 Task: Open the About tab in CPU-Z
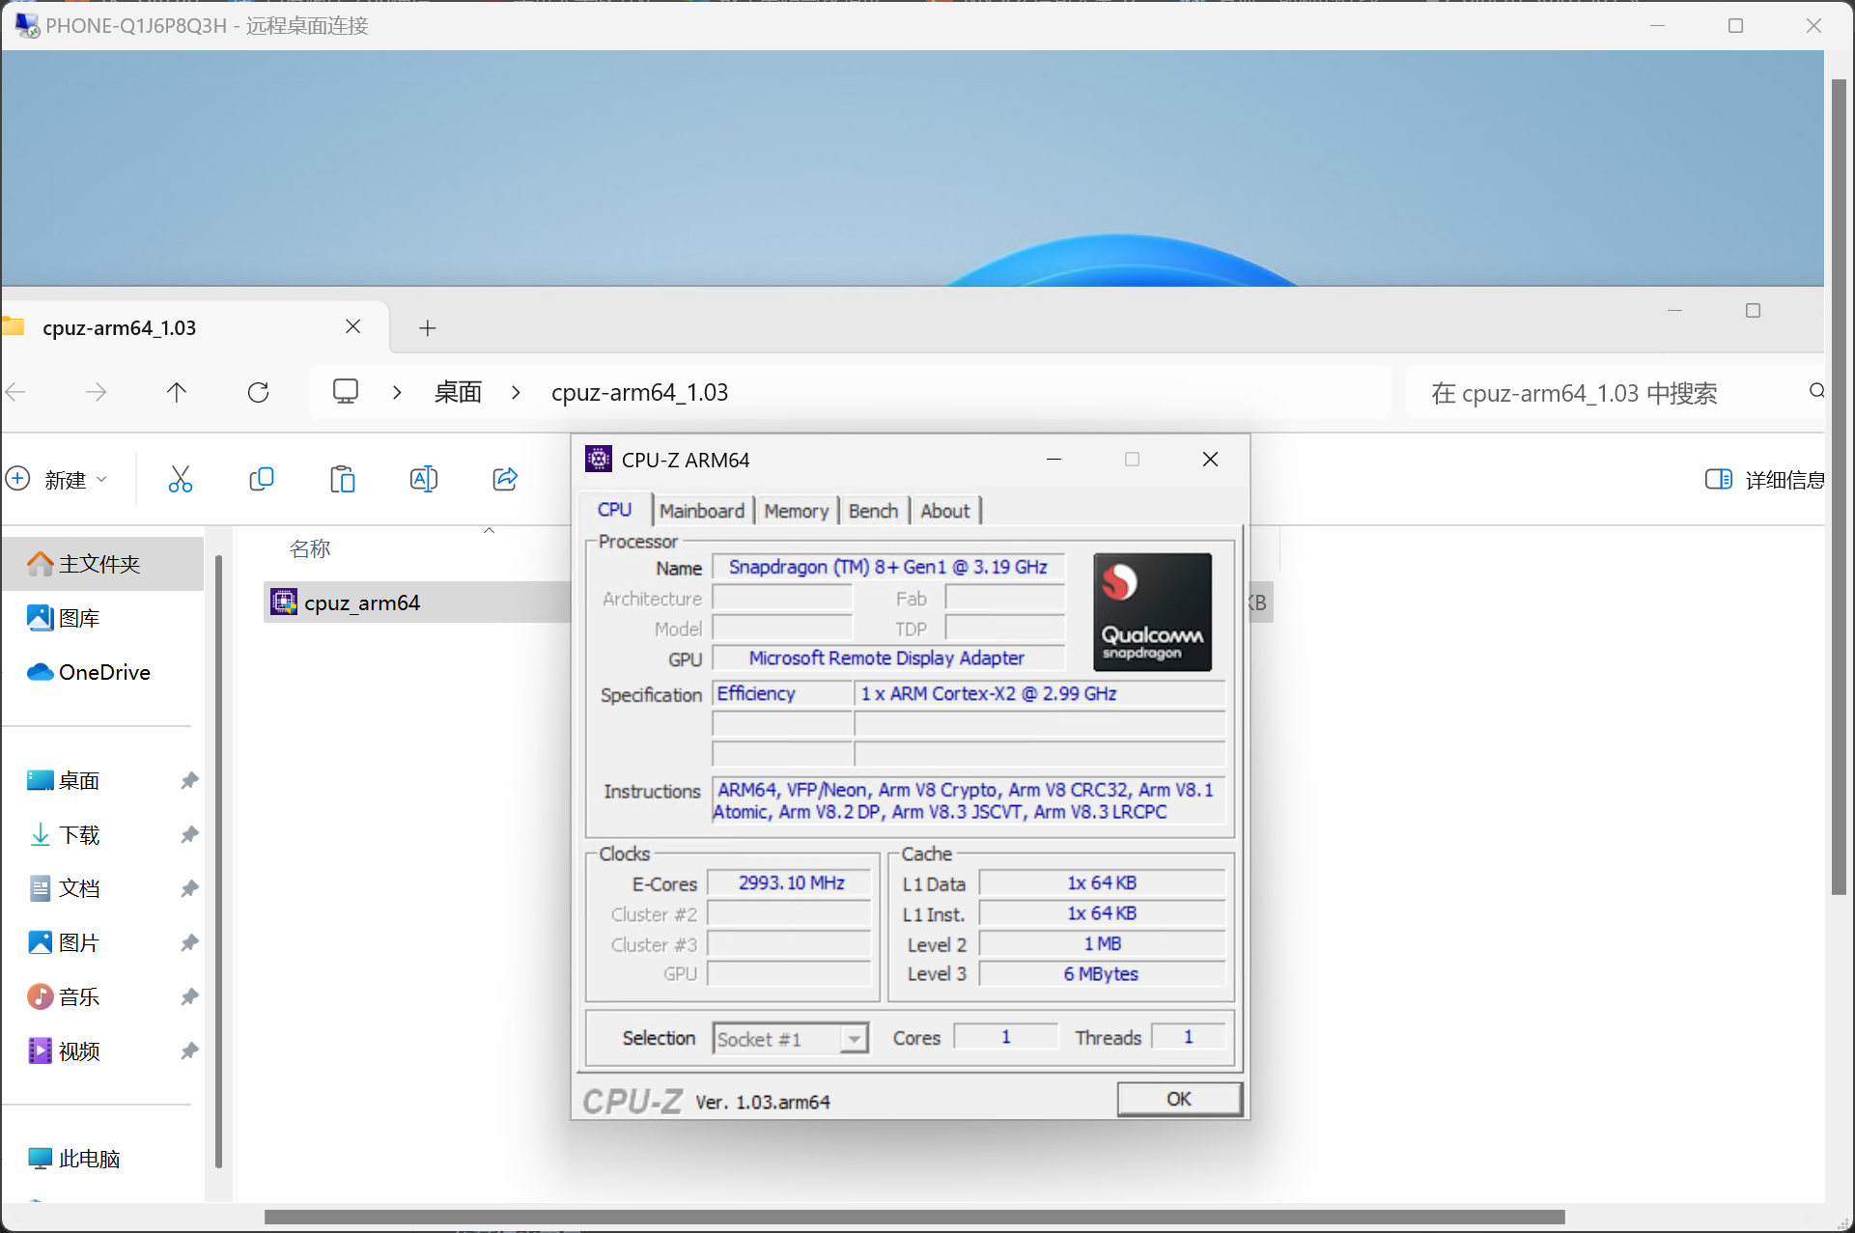tap(944, 511)
